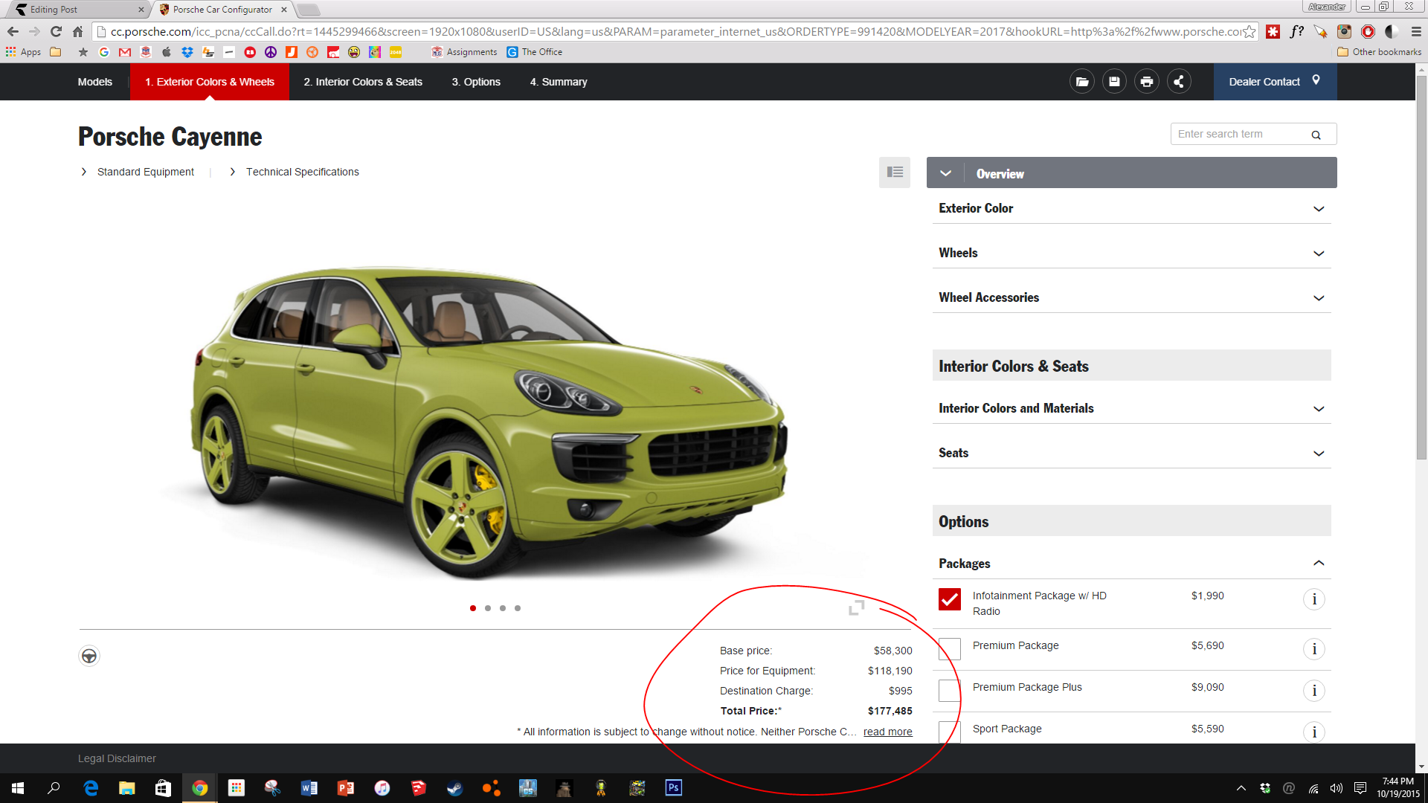Open saved configuration folder icon
The height and width of the screenshot is (803, 1428).
1081,82
